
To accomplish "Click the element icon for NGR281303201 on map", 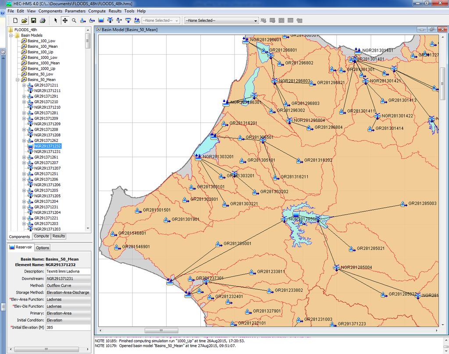I will 198,157.
